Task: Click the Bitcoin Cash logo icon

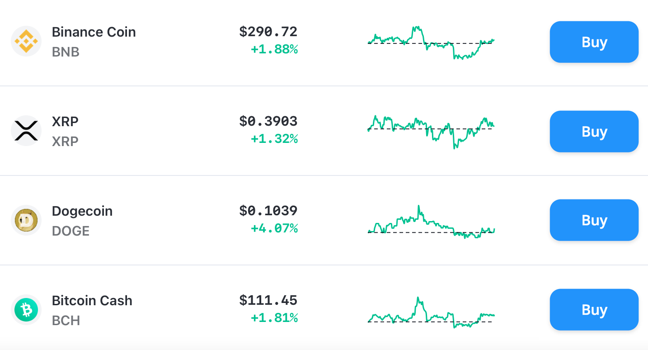Action: [26, 310]
